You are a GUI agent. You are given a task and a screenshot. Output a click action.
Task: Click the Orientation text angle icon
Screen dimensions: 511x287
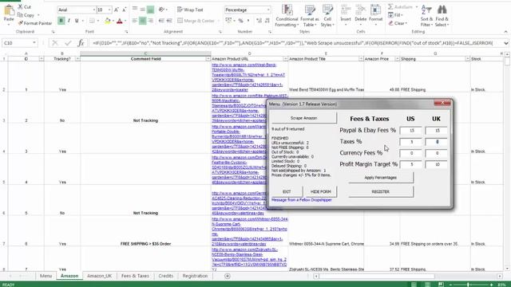click(161, 10)
